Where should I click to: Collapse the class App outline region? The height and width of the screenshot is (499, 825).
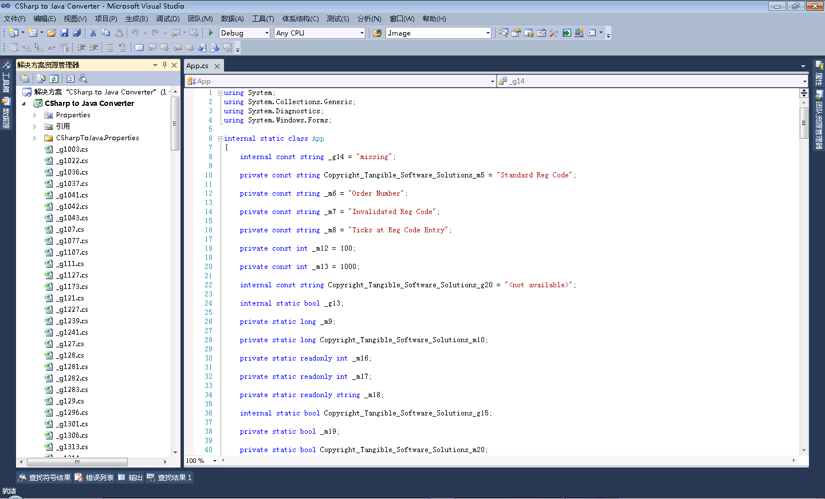[x=221, y=138]
